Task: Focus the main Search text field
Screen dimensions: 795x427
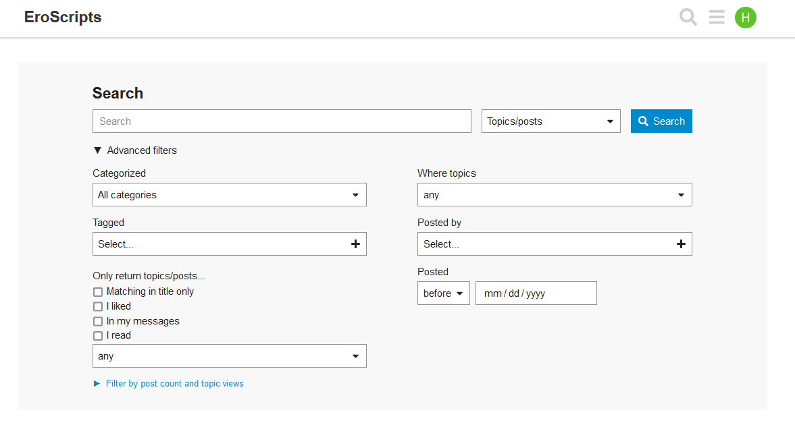Action: [282, 121]
